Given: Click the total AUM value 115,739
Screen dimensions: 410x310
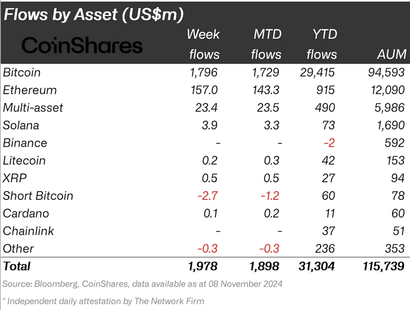Looking at the screenshot, I should [384, 267].
